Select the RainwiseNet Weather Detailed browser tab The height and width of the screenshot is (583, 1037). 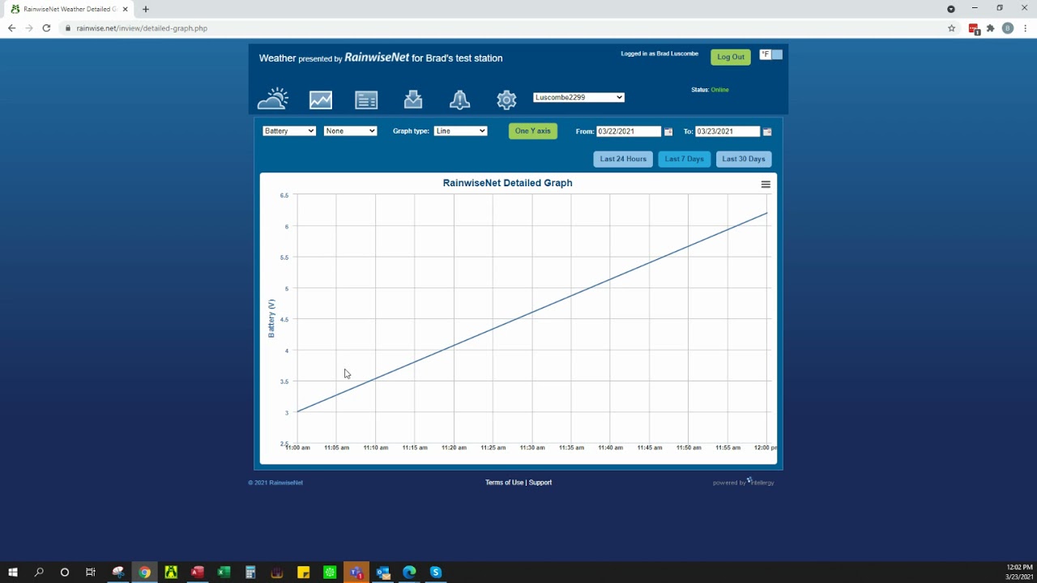click(70, 9)
